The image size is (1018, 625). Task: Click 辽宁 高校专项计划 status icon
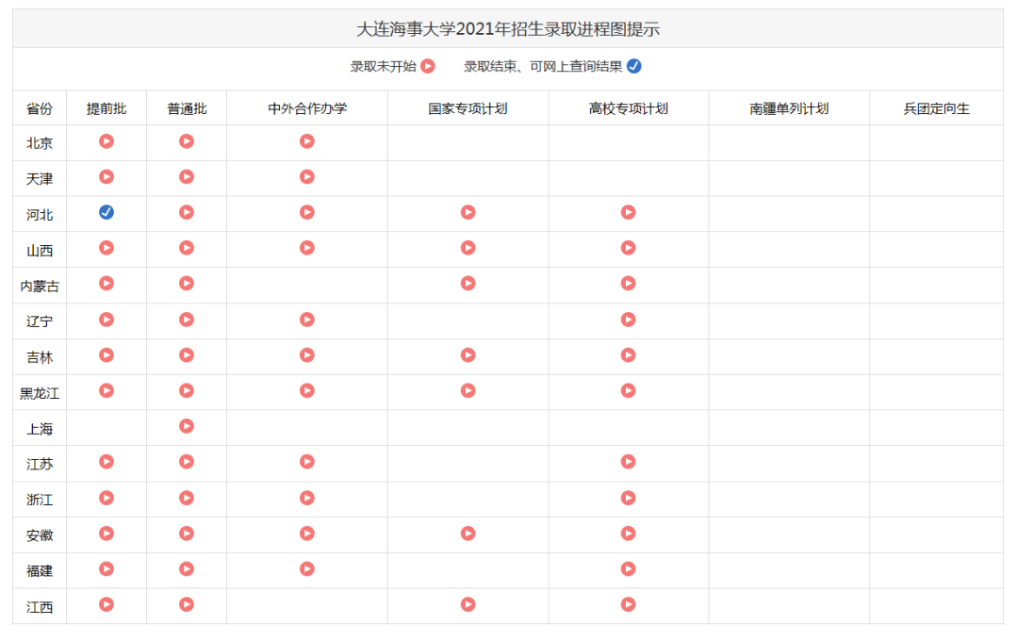point(628,320)
